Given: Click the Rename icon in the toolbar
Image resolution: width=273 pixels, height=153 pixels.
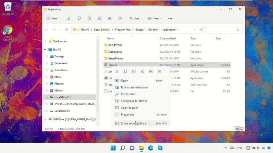Looking at the screenshot, I should pyautogui.click(x=99, y=18).
